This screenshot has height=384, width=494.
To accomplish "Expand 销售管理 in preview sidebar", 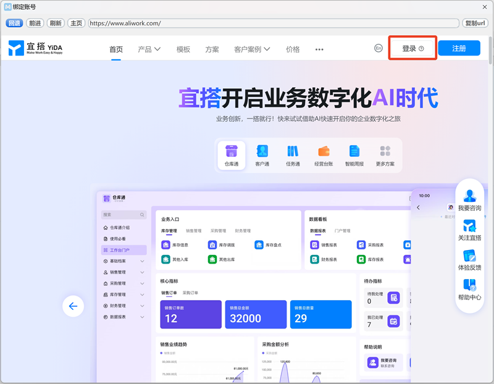I will pos(142,272).
